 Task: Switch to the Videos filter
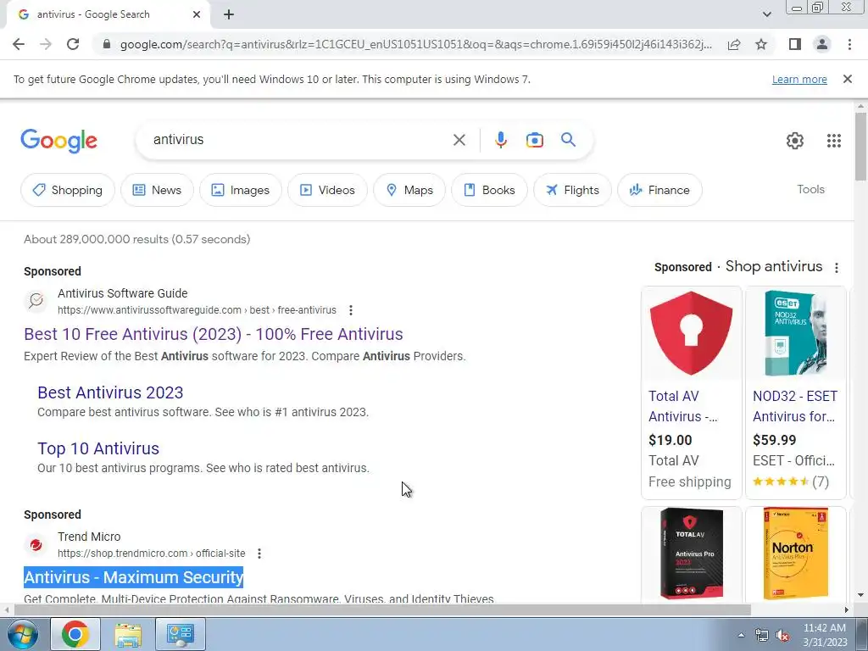[x=327, y=190]
